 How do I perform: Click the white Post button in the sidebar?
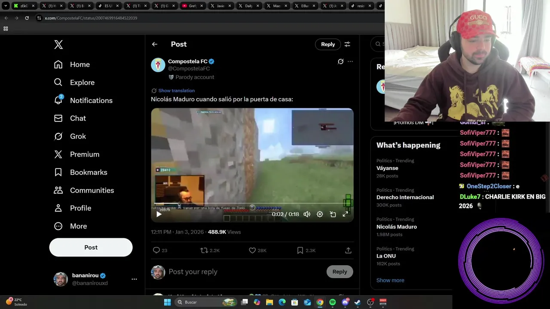coord(91,248)
